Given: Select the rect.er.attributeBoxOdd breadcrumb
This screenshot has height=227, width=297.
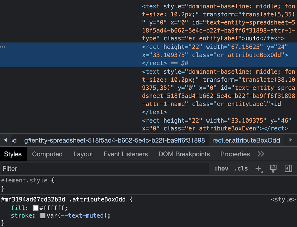Looking at the screenshot, I should pos(246,140).
